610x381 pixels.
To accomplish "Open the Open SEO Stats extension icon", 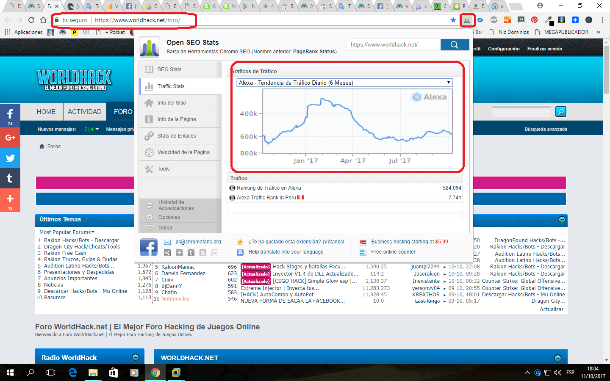I will click(467, 20).
